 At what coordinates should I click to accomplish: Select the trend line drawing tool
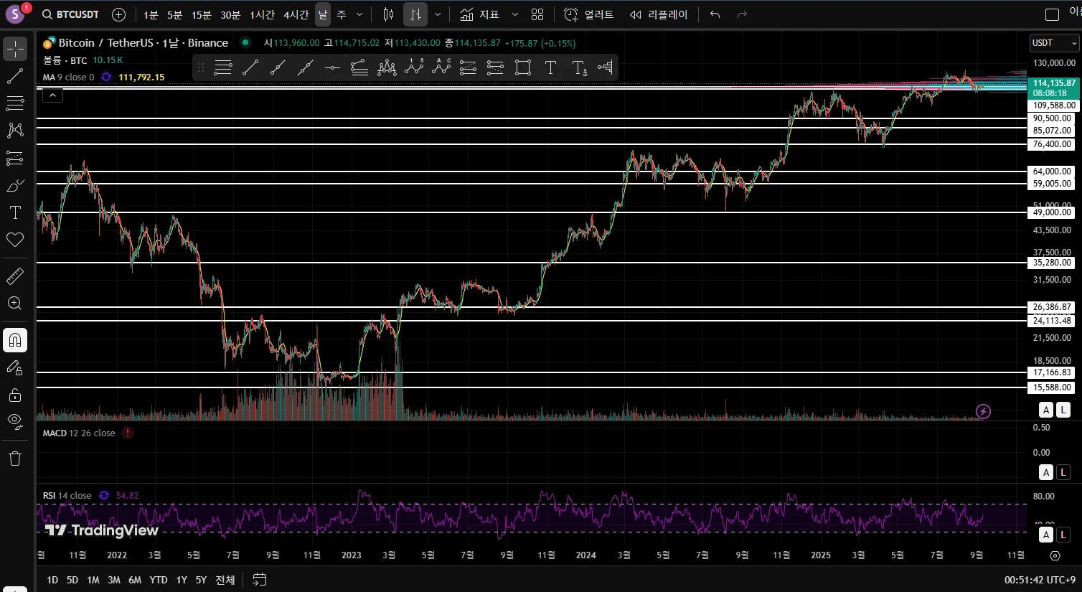click(15, 76)
